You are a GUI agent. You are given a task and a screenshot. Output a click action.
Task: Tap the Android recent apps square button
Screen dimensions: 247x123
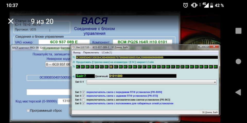click(238, 31)
